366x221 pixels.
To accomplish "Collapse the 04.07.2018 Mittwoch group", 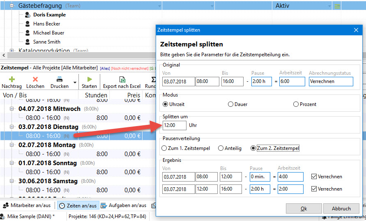I will 12,109.
